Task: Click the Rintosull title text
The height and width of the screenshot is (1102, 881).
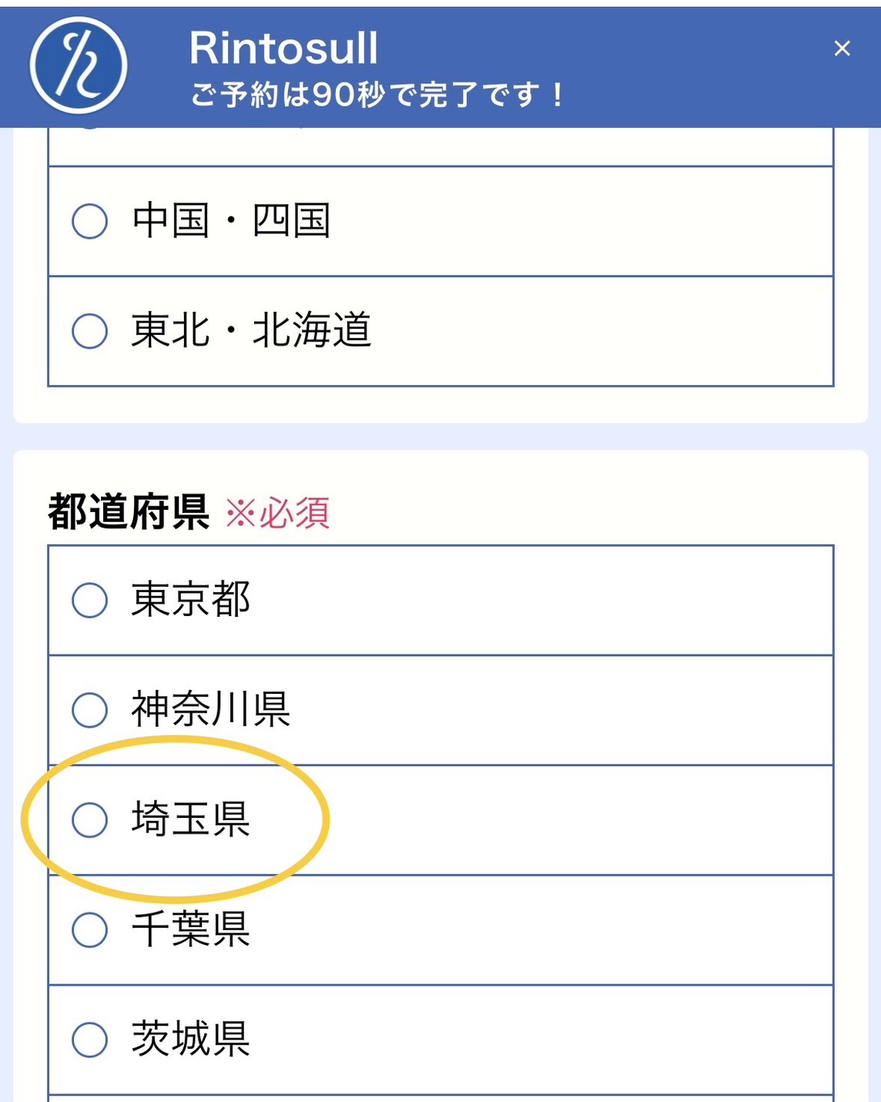Action: coord(284,48)
